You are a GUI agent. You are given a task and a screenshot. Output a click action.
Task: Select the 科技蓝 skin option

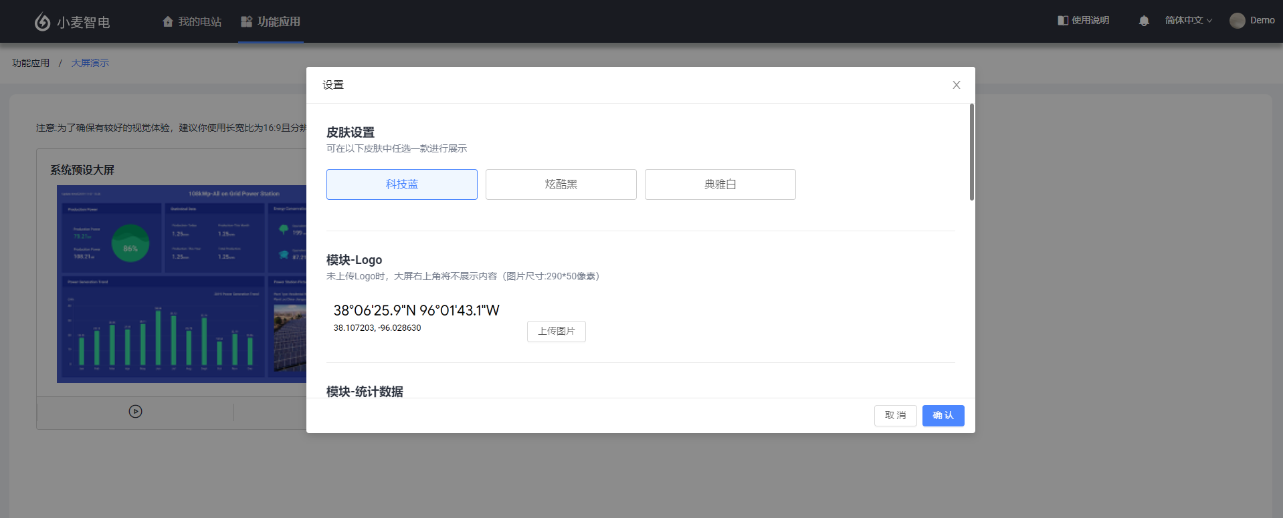click(401, 184)
